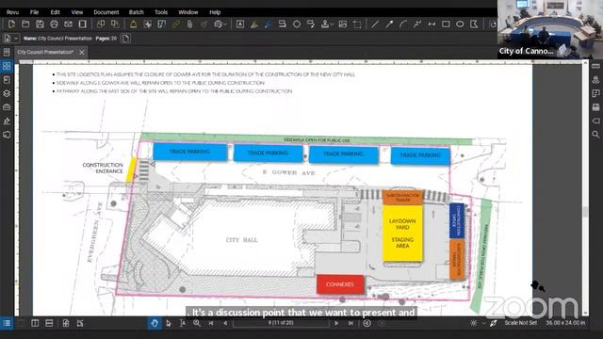Screen dimensions: 603x339
Task: Open the page number field dropdown
Action: (281, 323)
